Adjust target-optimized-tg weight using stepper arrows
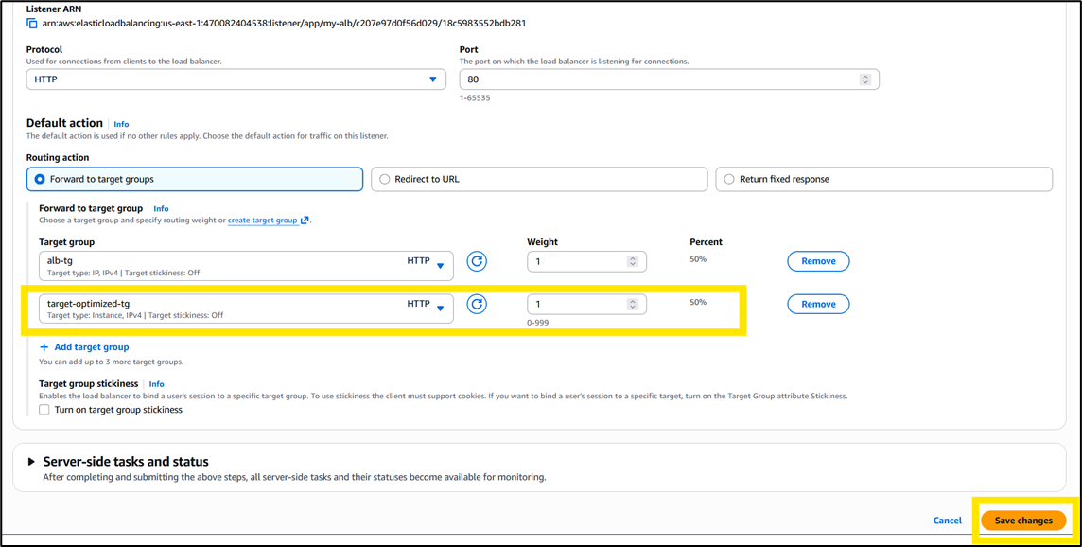This screenshot has height=547, width=1082. pos(633,305)
